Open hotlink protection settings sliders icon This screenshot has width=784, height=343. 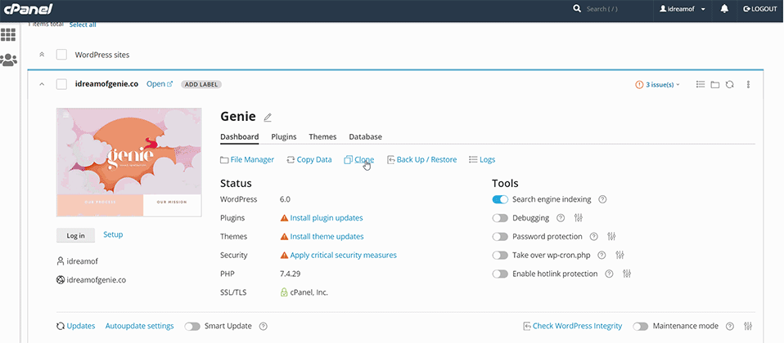click(627, 274)
